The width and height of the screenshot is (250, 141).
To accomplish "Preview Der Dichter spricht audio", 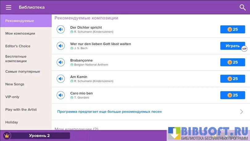I will pyautogui.click(x=60, y=29).
